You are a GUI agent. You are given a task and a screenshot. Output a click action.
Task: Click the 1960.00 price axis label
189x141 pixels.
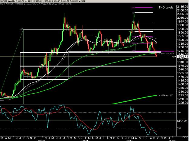click(183, 25)
